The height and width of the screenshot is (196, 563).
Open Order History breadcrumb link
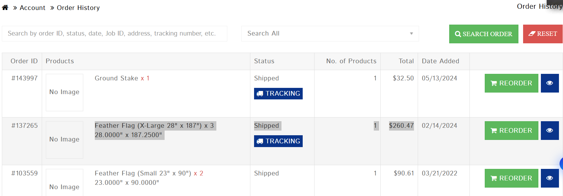(78, 8)
